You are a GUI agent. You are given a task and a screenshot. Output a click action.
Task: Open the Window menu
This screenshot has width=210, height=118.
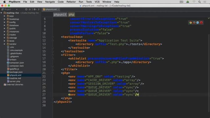click(107, 2)
